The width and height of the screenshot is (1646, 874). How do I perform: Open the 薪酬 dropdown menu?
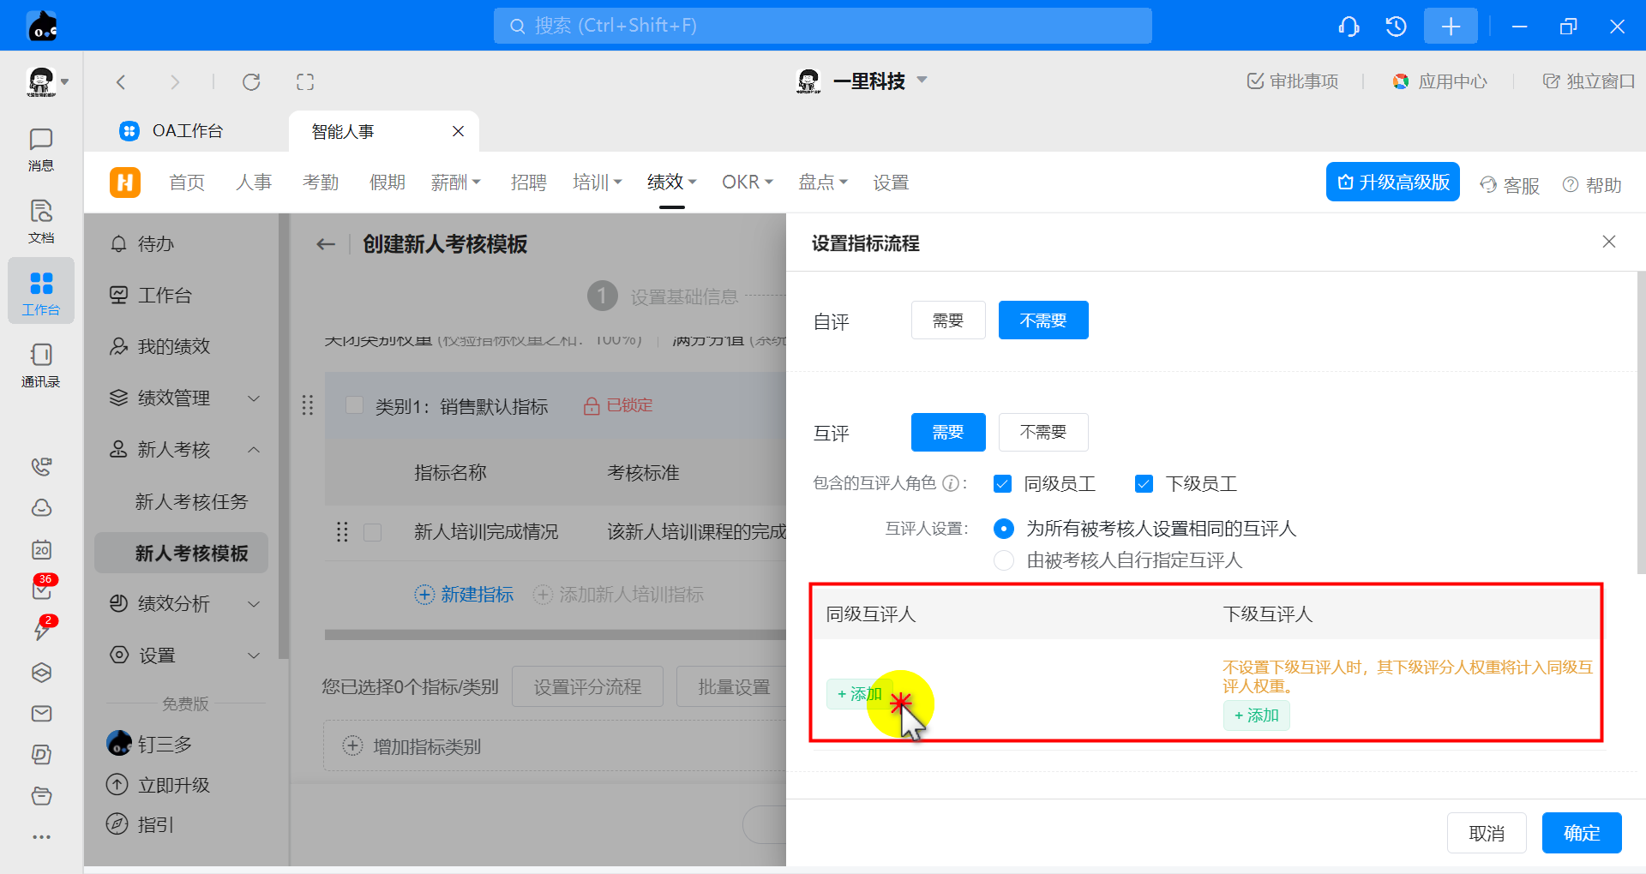[x=455, y=183]
